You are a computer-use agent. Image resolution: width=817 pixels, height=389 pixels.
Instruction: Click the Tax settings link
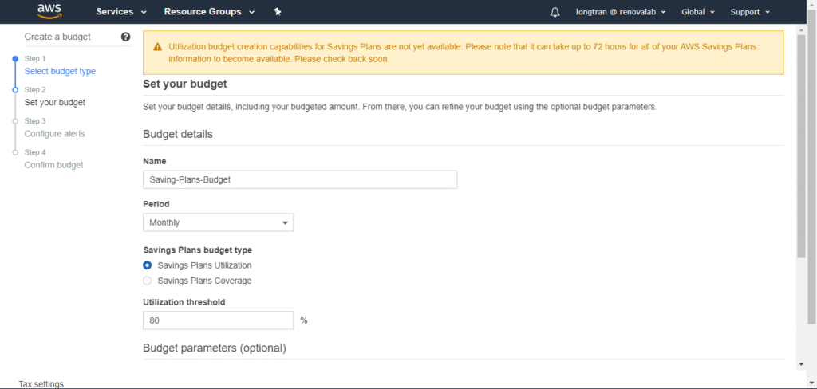pyautogui.click(x=41, y=383)
